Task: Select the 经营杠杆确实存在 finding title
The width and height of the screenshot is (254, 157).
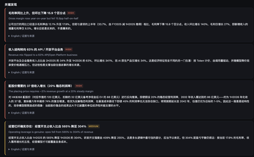Action: (x=47, y=126)
